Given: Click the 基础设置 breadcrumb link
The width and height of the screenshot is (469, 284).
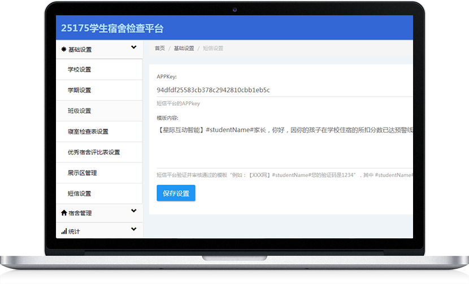Looking at the screenshot, I should point(184,49).
